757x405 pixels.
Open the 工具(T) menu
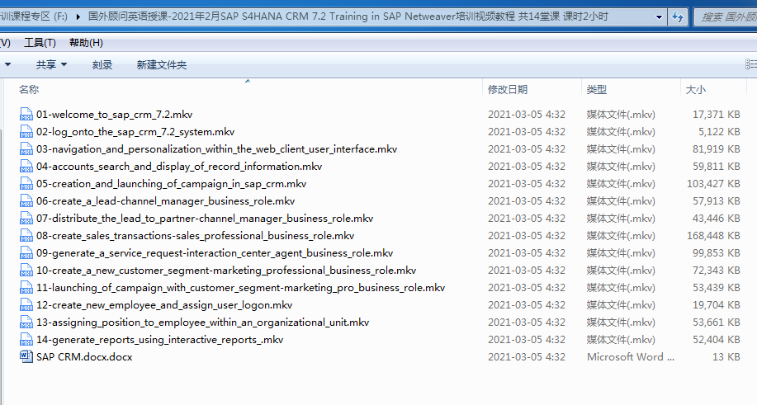tap(40, 43)
